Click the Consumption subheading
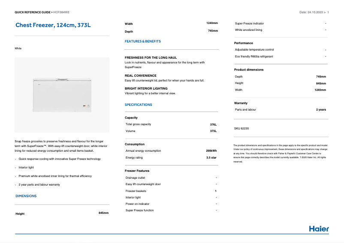344x243 pixels. [x=135, y=144]
